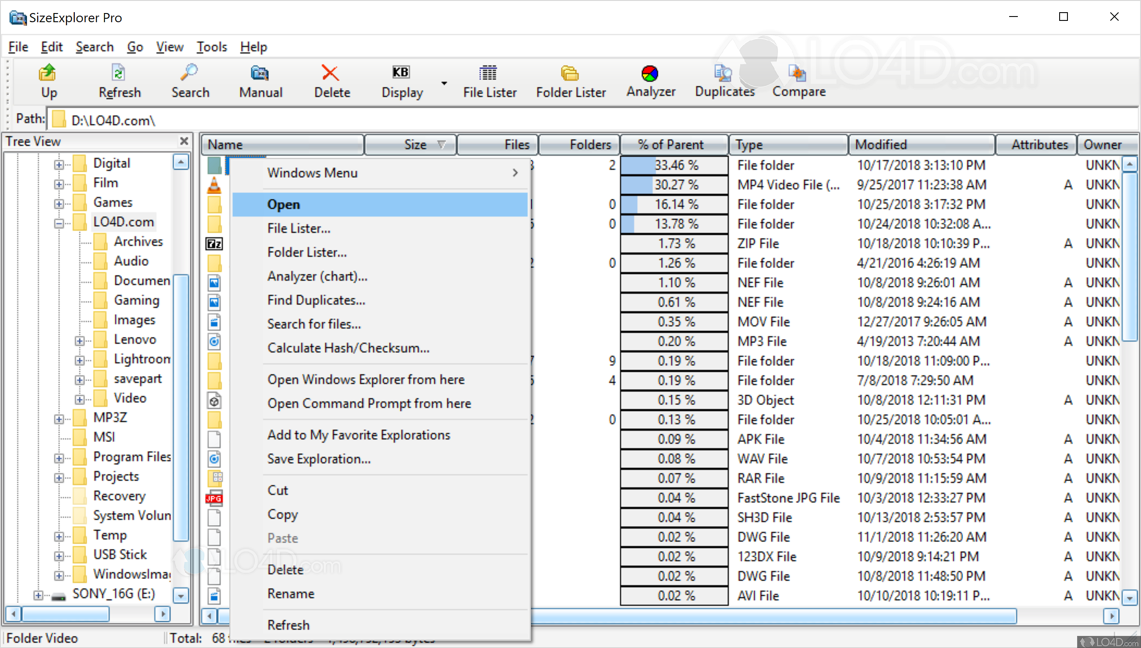Close the Tree View panel
Image resolution: width=1141 pixels, height=648 pixels.
pos(184,141)
